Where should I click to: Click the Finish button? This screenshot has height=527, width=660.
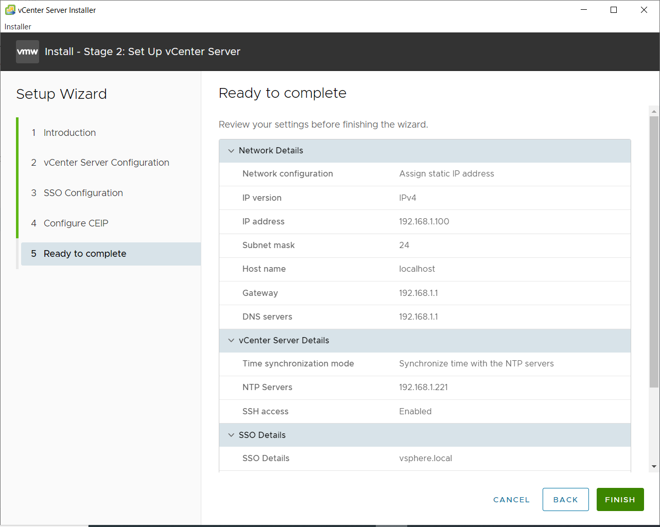click(x=620, y=500)
